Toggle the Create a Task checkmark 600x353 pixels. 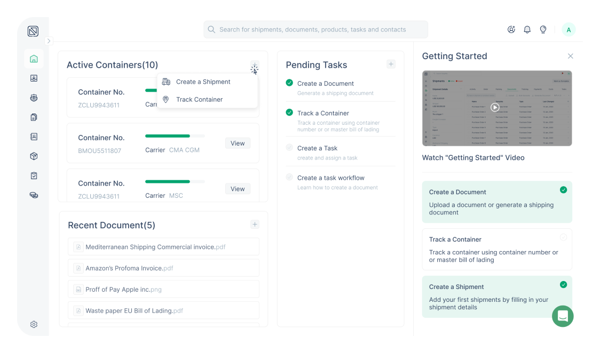[289, 148]
